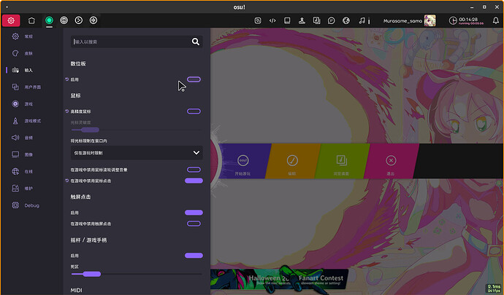Toggle 在游戏中禁用鼠标滚轮调整音量 switch
Screen dimensions: 504x295
pos(194,170)
